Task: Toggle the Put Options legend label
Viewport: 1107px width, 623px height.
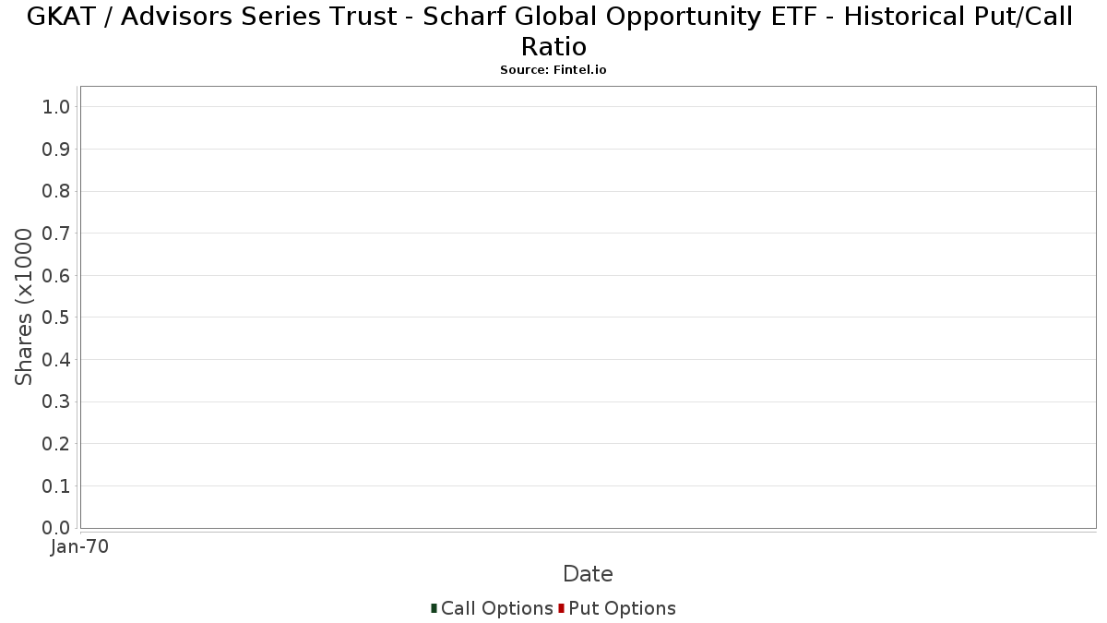Action: click(x=622, y=608)
